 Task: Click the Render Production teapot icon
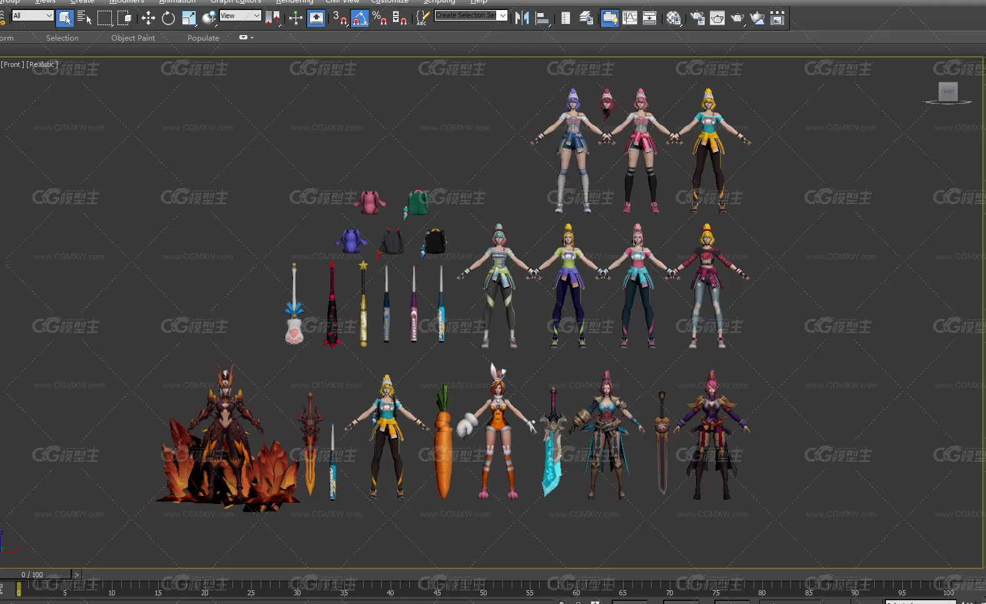click(737, 18)
